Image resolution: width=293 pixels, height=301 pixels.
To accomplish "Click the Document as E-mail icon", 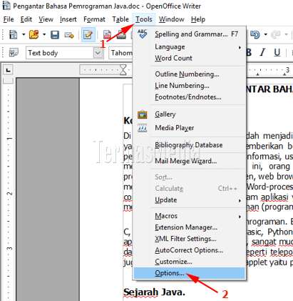I will click(69, 35).
